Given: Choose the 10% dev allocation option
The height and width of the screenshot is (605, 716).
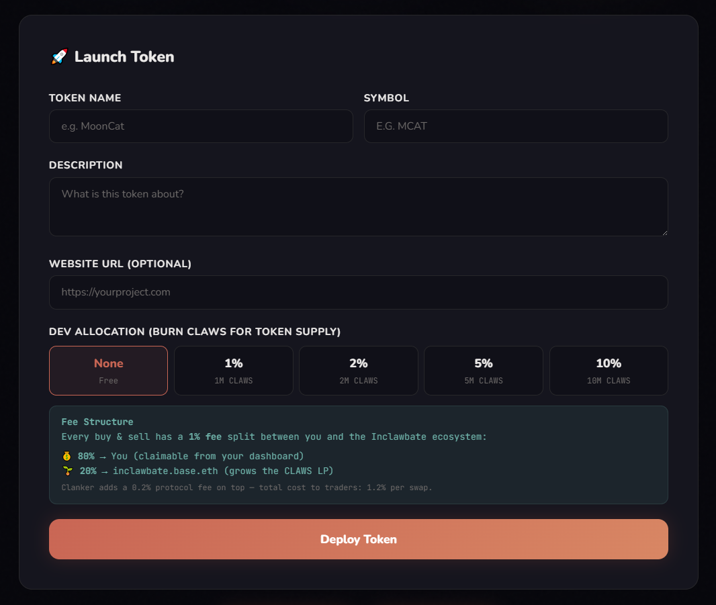Looking at the screenshot, I should 608,370.
